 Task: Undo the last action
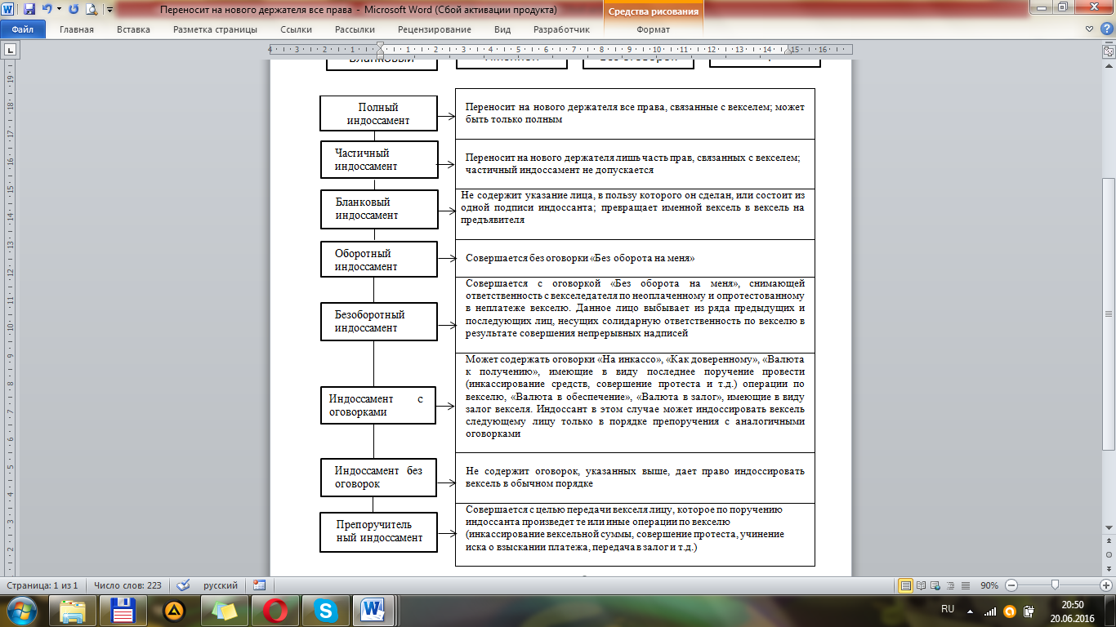(47, 10)
